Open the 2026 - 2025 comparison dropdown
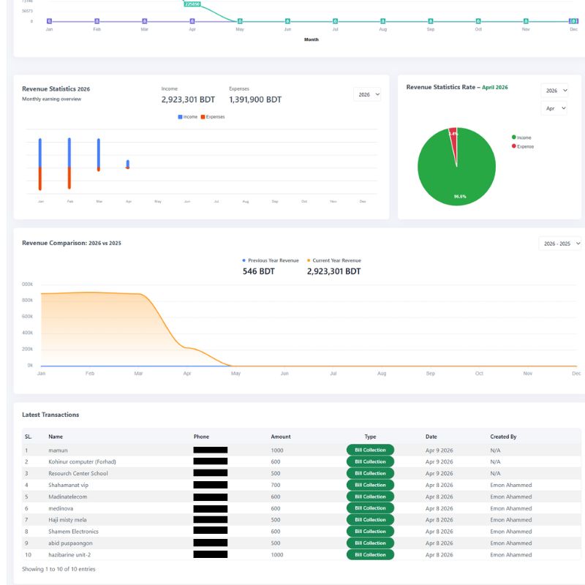The image size is (585, 585). click(559, 243)
